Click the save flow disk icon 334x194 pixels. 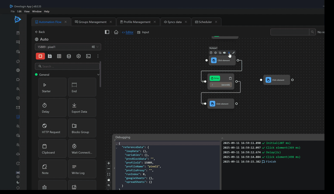pyautogui.click(x=50, y=56)
